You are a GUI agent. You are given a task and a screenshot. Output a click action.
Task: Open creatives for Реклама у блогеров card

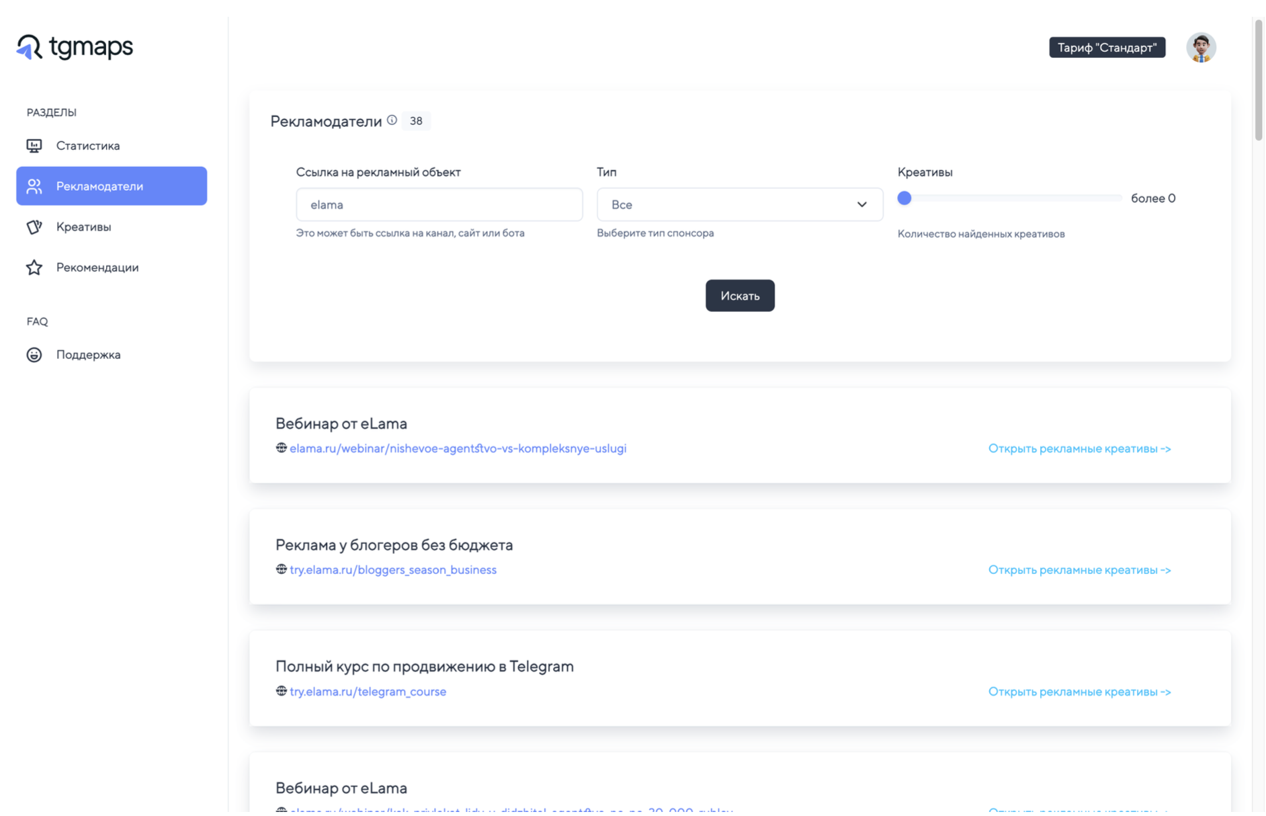pyautogui.click(x=1079, y=570)
